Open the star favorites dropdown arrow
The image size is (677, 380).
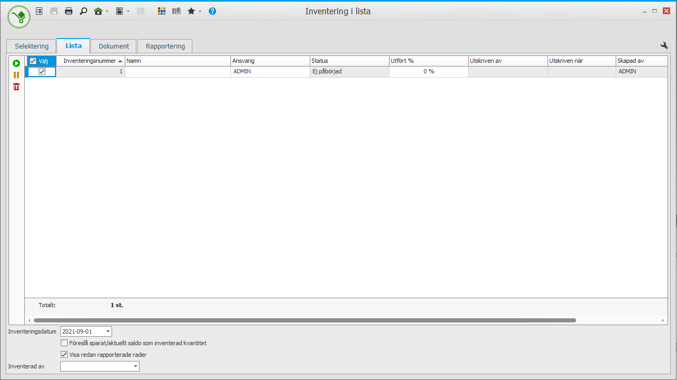coord(200,11)
